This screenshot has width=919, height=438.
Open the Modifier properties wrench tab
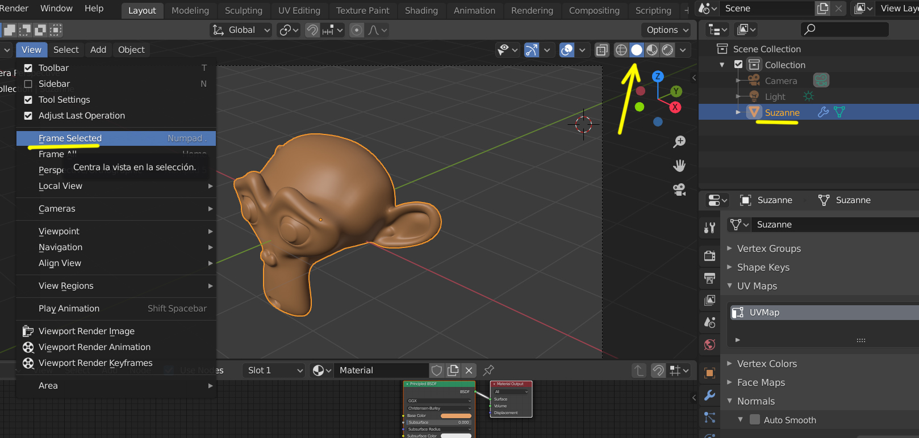tap(709, 395)
